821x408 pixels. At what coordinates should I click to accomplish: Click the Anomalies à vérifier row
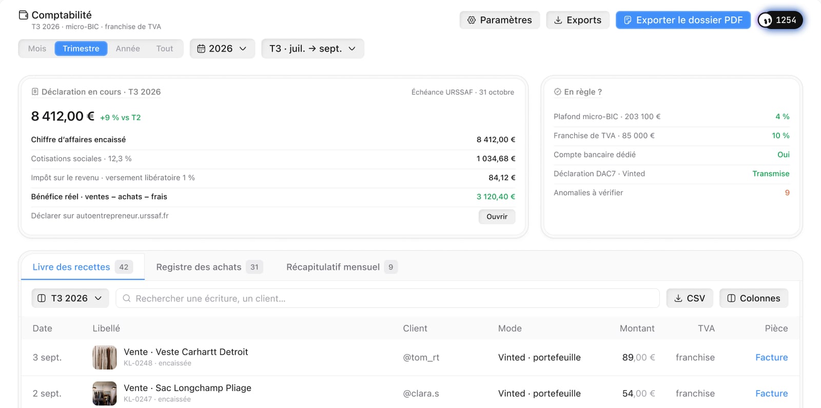point(672,193)
